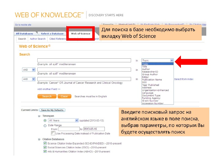
Task: Uncheck Social Sciences Citation Index checkbox
Action: [45, 147]
